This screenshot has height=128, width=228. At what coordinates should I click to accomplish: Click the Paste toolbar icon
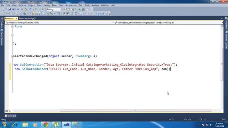pos(25,9)
